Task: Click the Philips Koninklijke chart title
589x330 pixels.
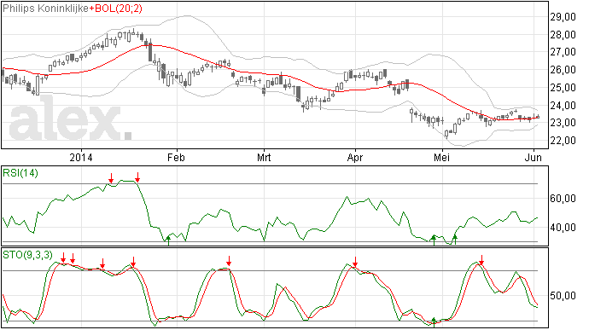Action: 46,9
